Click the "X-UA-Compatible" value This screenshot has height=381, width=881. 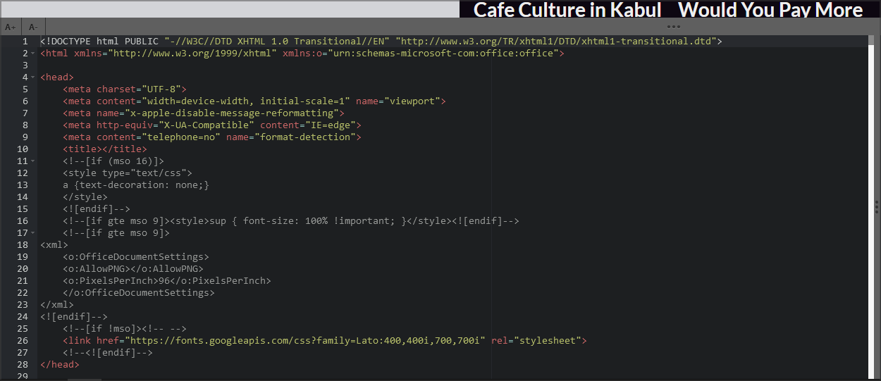coord(206,125)
